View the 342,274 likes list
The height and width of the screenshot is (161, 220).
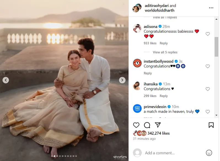coord(159,133)
